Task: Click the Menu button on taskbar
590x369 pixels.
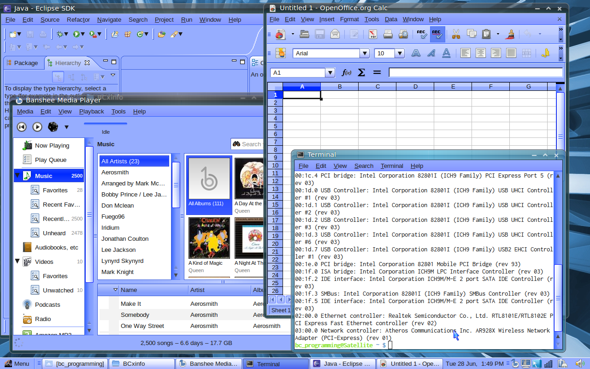Action: point(17,363)
